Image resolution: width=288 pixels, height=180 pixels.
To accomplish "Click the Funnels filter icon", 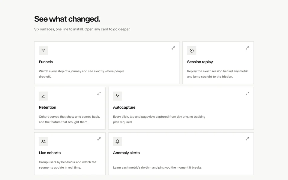I will (43, 50).
